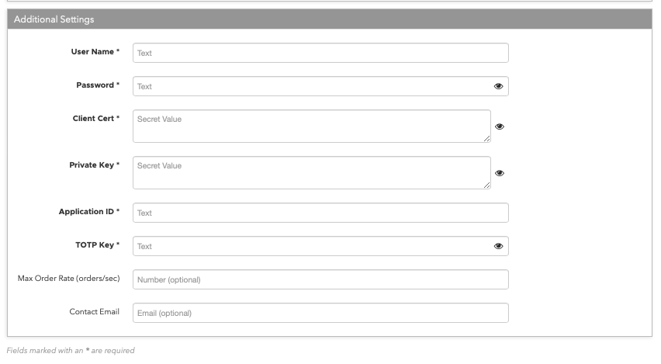
Task: Click the Additional Settings section header
Action: click(330, 19)
